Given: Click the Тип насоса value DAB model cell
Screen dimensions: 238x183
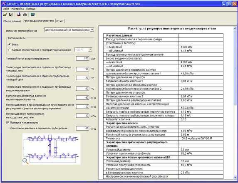Looking at the screenshot, I should (x=201, y=138).
